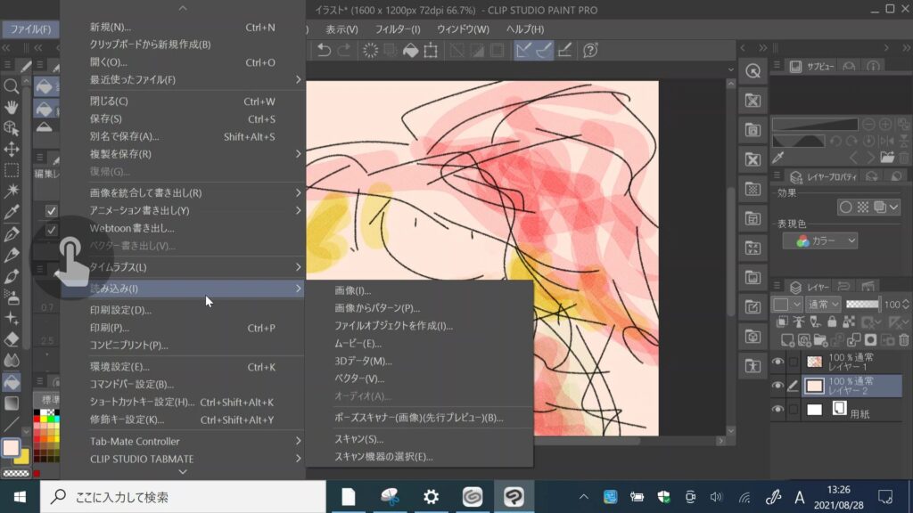The image size is (913, 513).
Task: Toggle the box beside 用紙 layer
Action: click(x=793, y=410)
